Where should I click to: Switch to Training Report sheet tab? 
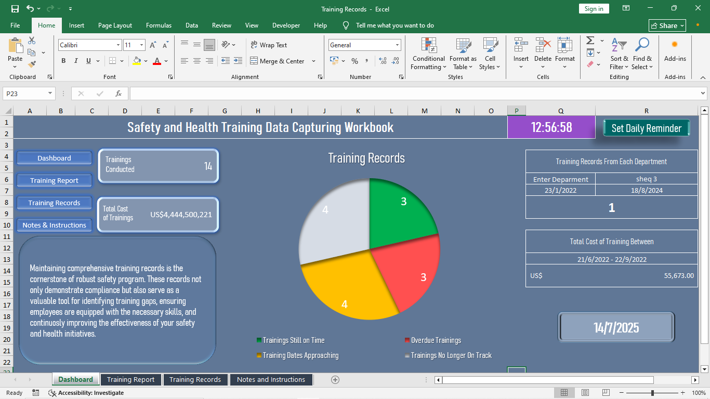click(x=130, y=380)
